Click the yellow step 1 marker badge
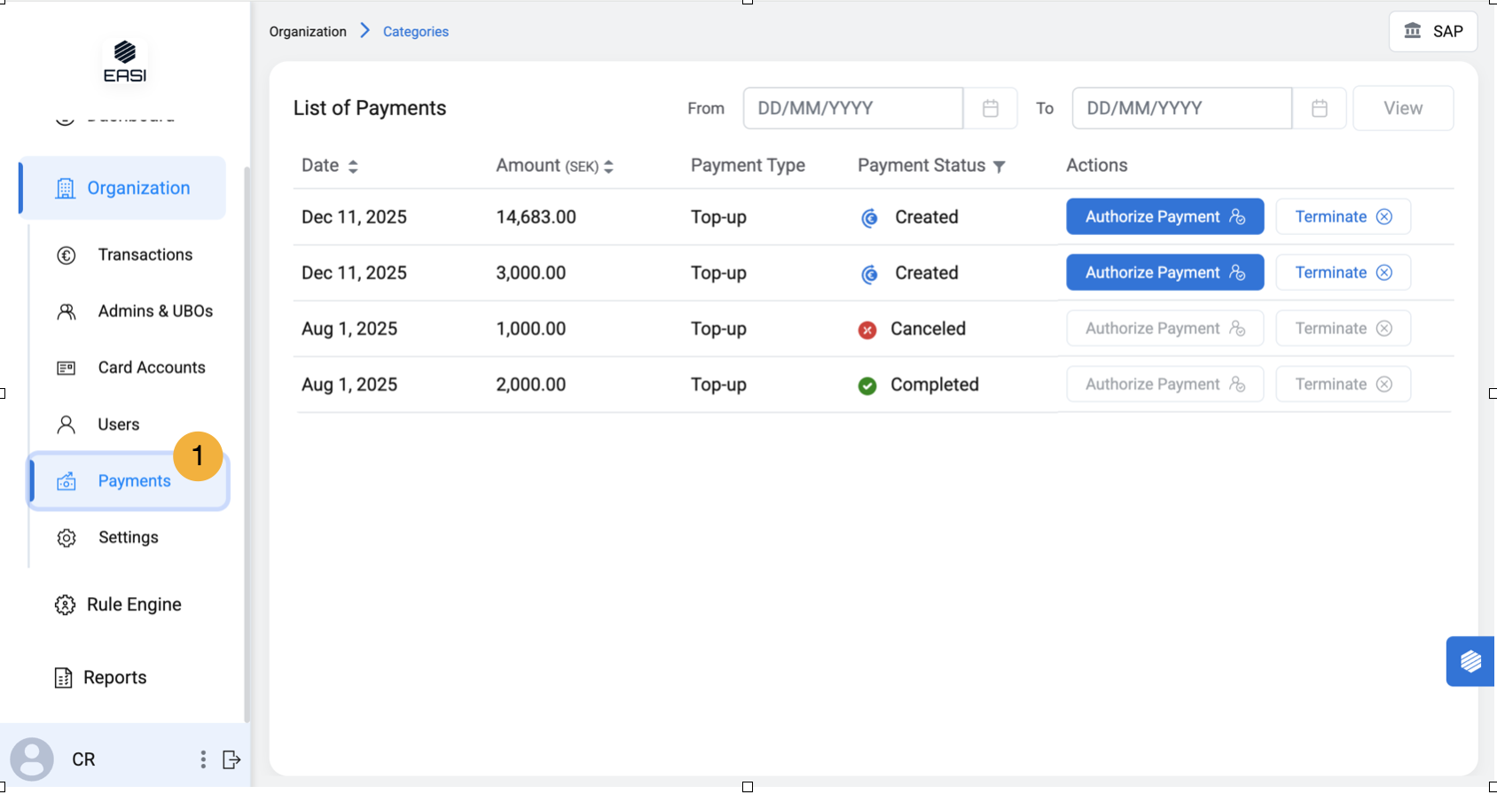The height and width of the screenshot is (794, 1497). (198, 456)
